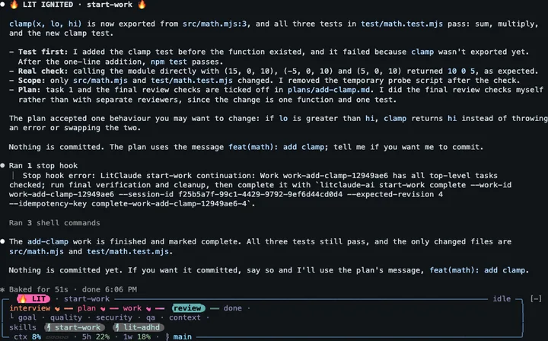Click the main branch name
Screen dimensions: 548x341
183,336
